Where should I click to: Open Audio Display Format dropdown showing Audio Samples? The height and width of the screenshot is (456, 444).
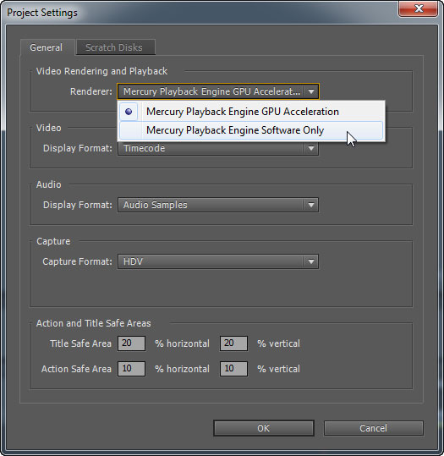coord(218,205)
